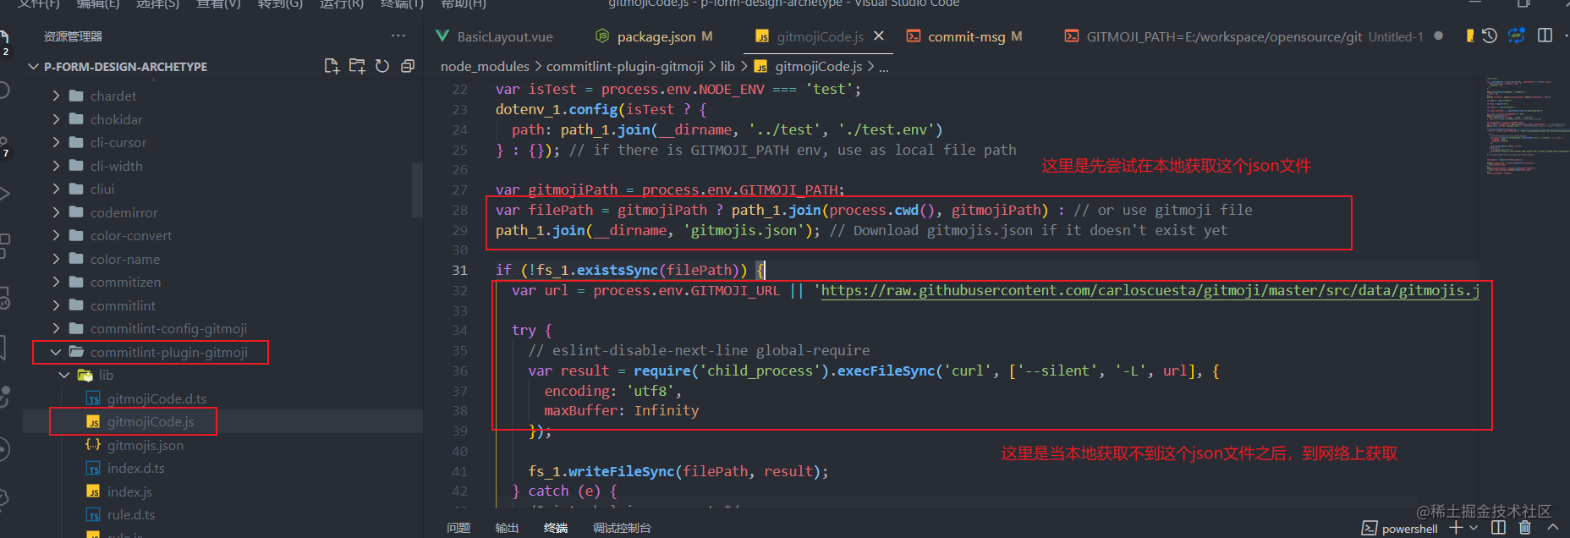Click line number 31 in the gutter
1570x538 pixels.
(x=459, y=270)
